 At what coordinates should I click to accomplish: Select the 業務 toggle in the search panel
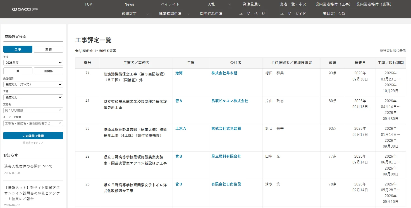click(48, 49)
